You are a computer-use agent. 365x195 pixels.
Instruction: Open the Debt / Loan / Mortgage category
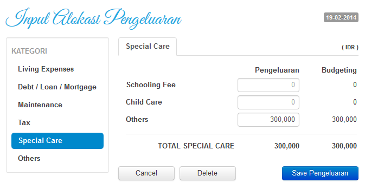[x=57, y=87]
